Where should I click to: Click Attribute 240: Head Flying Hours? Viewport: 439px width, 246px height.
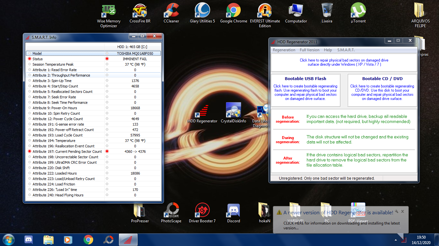[x=93, y=195]
